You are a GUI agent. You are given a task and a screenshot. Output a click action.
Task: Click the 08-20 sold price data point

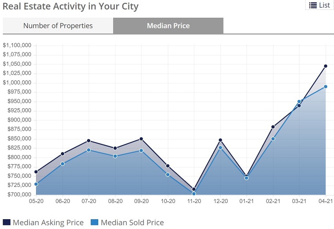pyautogui.click(x=115, y=156)
